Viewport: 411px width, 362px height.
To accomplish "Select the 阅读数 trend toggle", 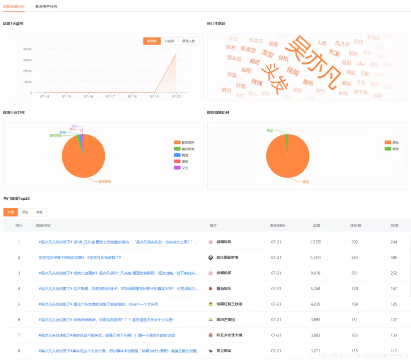I will [x=152, y=41].
